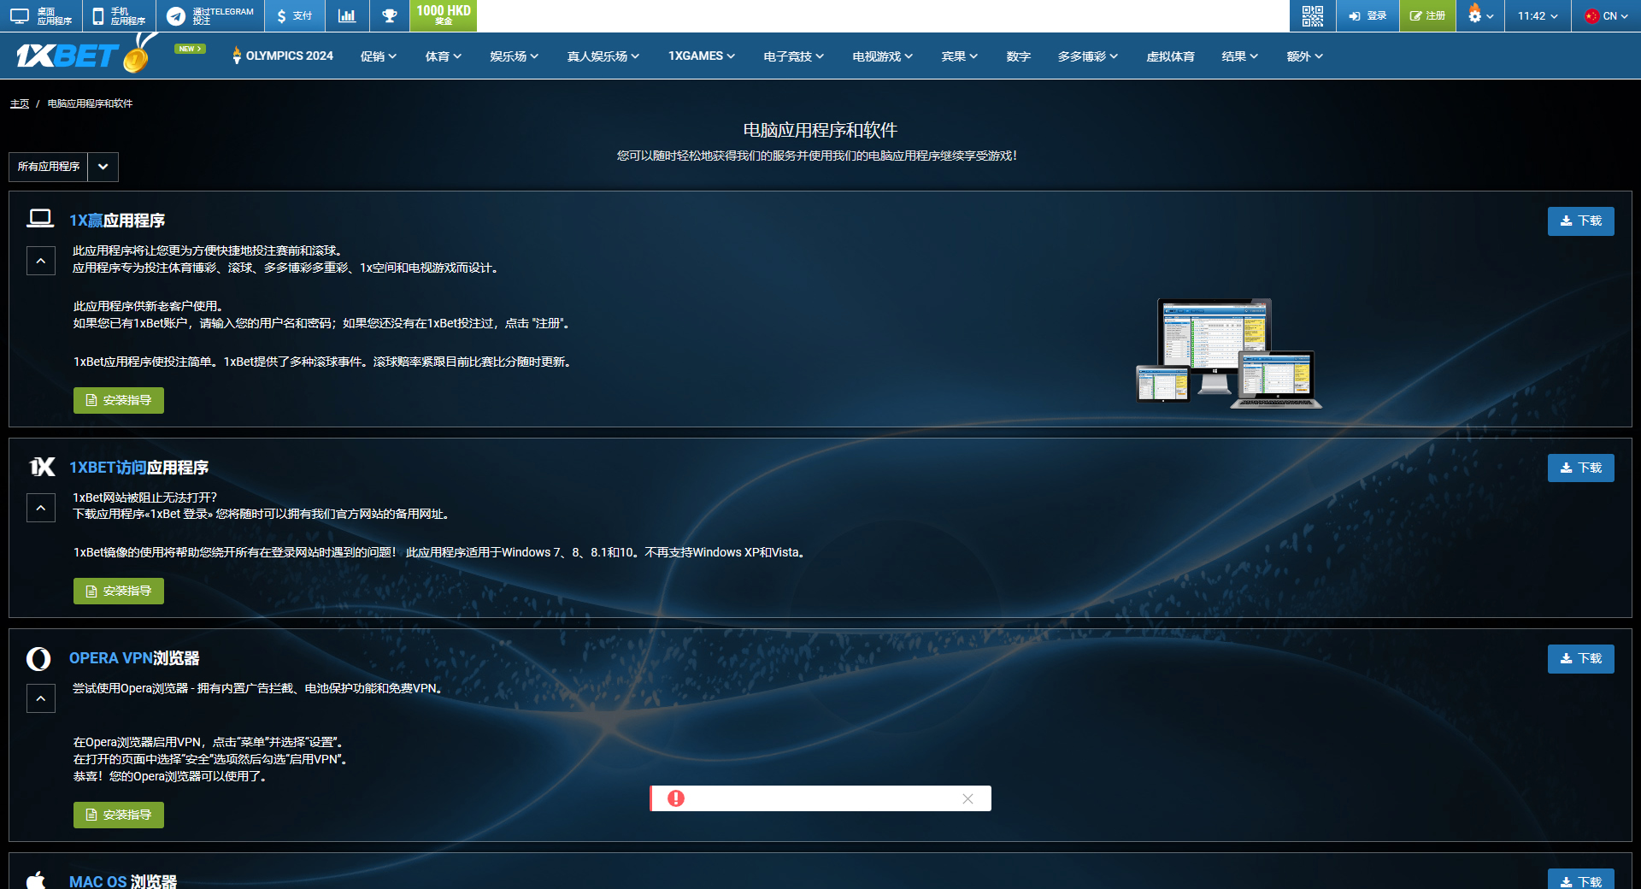
Task: Expand the 体育 sports menu
Action: point(443,56)
